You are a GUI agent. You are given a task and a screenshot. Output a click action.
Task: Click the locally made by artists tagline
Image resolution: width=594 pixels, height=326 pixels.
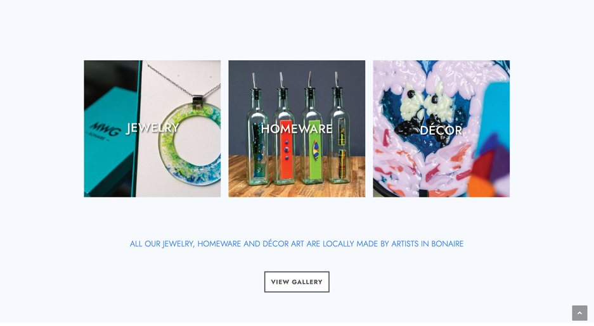[x=297, y=244]
